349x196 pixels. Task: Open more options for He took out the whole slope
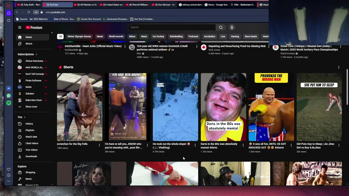(195, 145)
